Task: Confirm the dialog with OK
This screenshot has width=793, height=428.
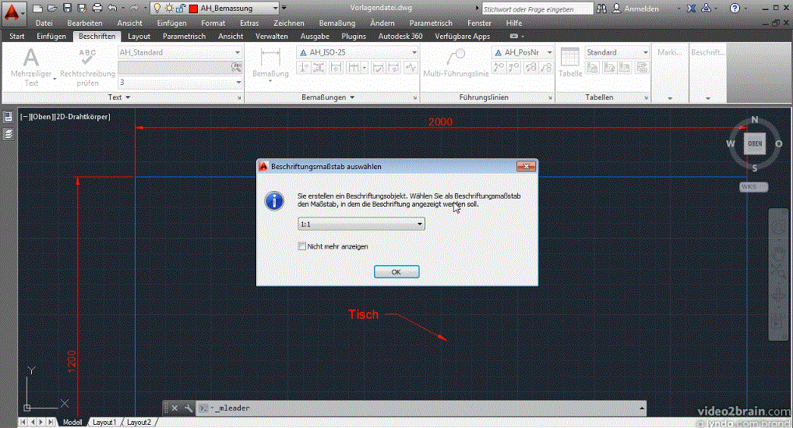Action: (396, 271)
